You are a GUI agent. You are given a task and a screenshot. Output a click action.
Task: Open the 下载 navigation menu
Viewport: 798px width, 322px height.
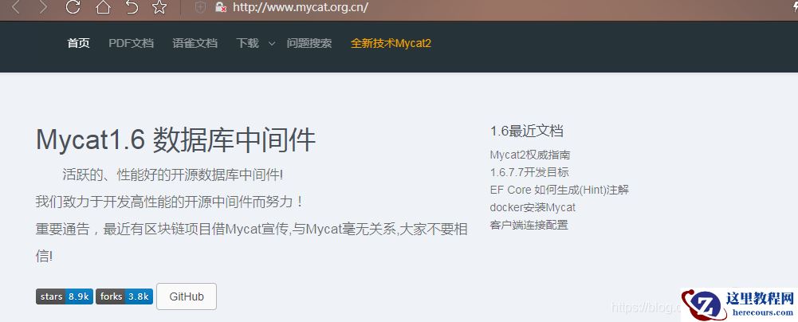click(247, 43)
